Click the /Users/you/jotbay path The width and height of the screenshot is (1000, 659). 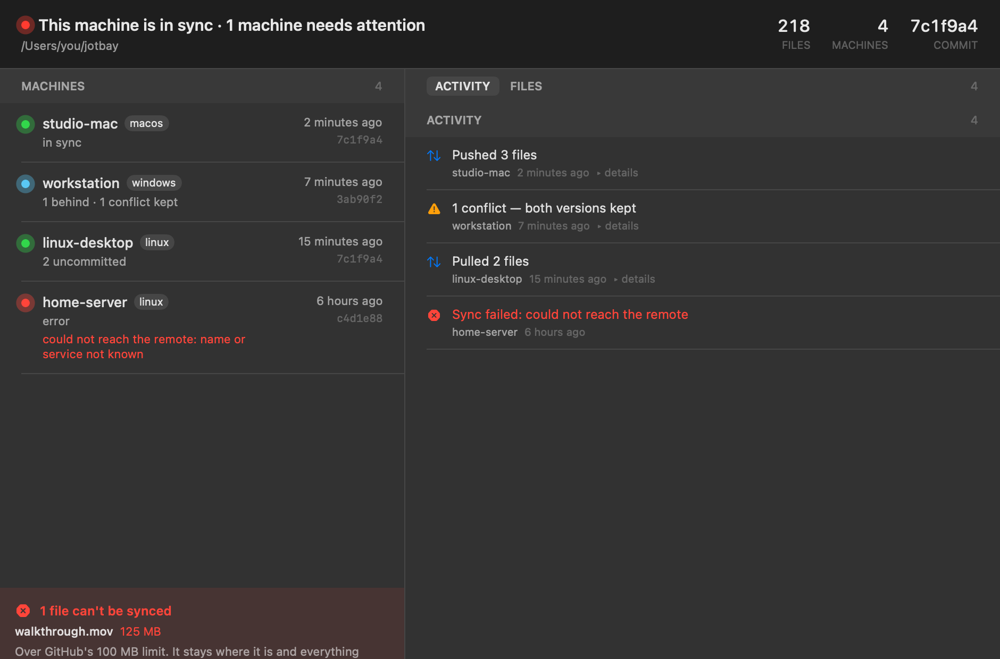click(x=70, y=46)
